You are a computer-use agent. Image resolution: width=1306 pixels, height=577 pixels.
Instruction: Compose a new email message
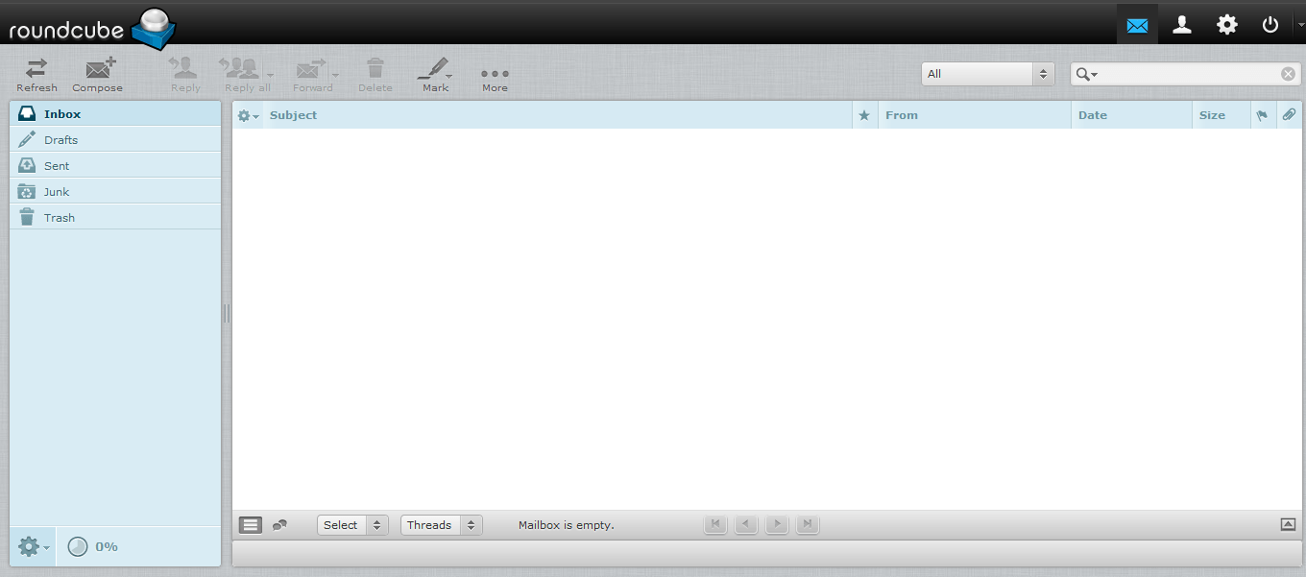[x=98, y=74]
